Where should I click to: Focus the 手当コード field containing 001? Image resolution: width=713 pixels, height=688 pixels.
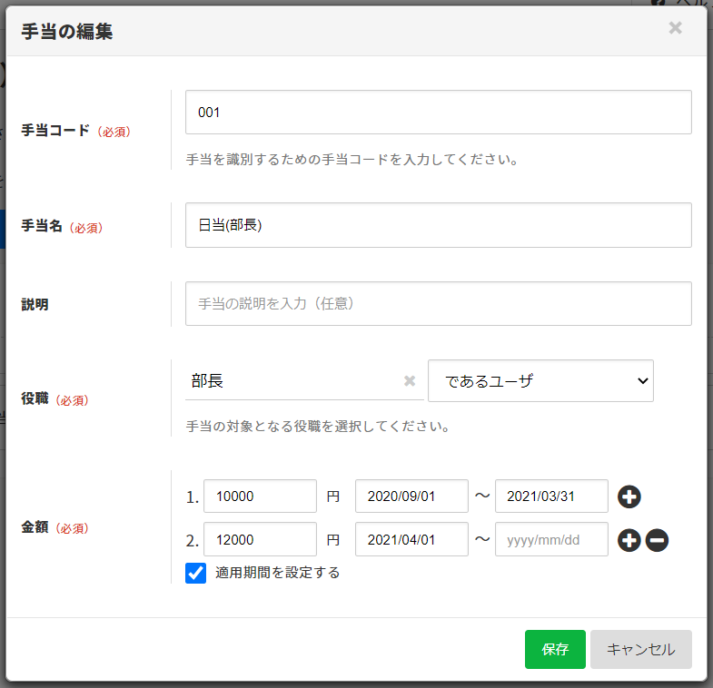point(438,113)
